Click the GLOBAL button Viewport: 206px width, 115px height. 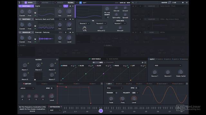point(71,3)
